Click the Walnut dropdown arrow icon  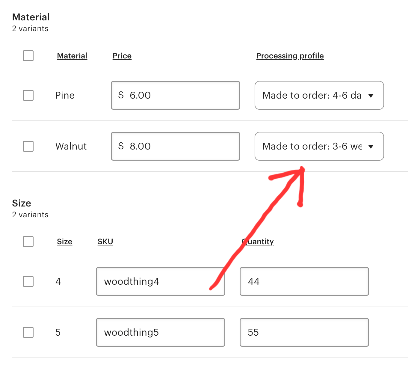point(371,147)
